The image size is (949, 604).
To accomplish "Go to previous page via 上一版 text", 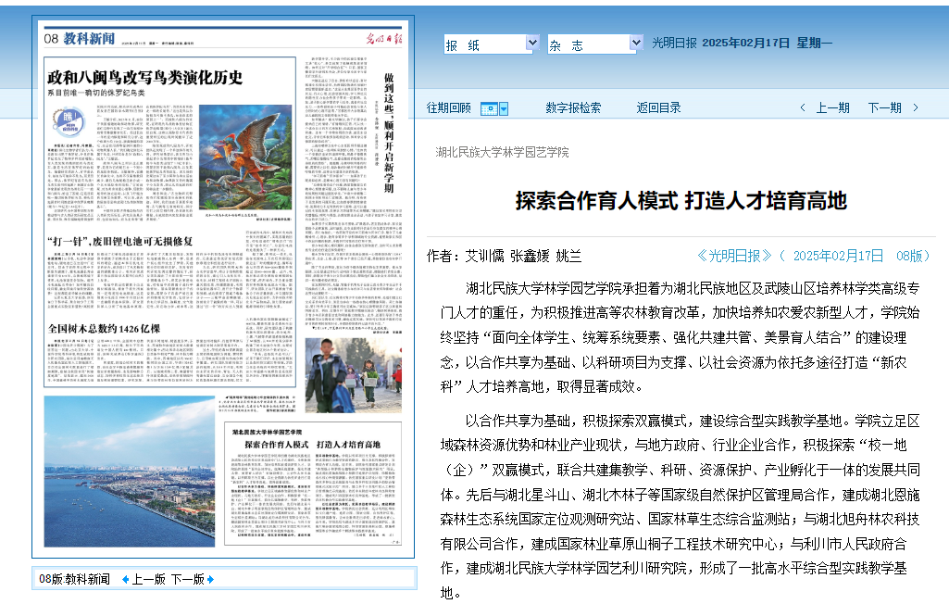I will click(x=148, y=579).
